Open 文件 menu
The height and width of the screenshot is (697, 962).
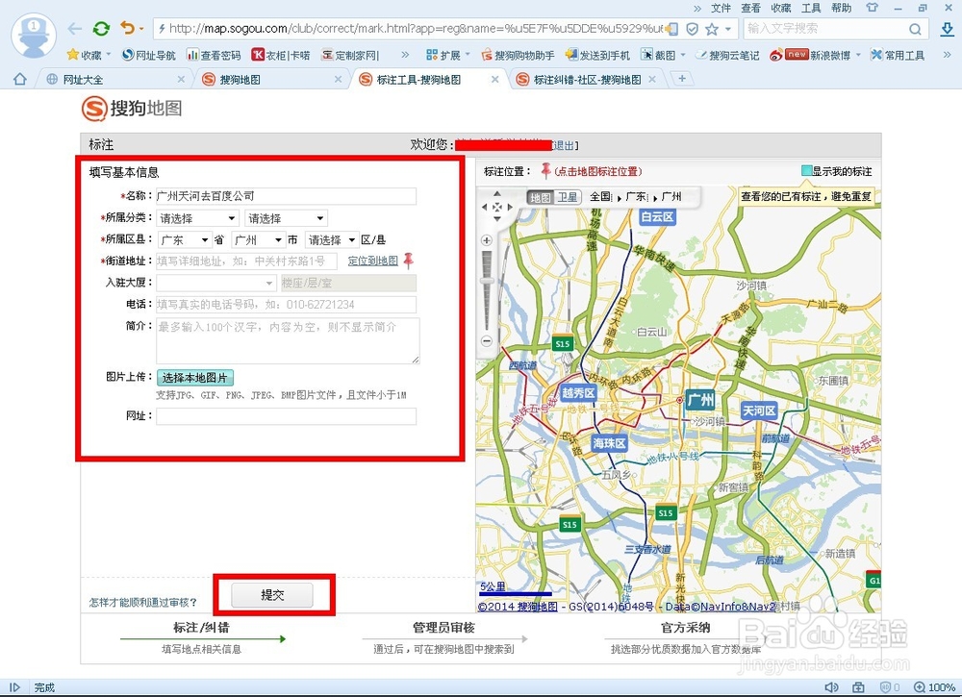click(721, 8)
